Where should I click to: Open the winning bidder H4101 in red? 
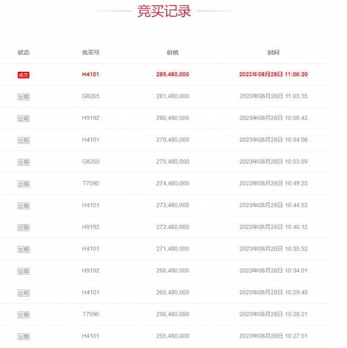tap(90, 75)
